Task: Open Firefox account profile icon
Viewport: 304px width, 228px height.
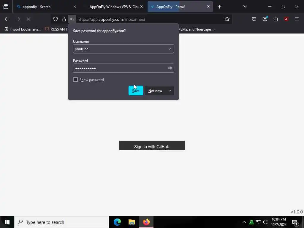Action: point(265,19)
